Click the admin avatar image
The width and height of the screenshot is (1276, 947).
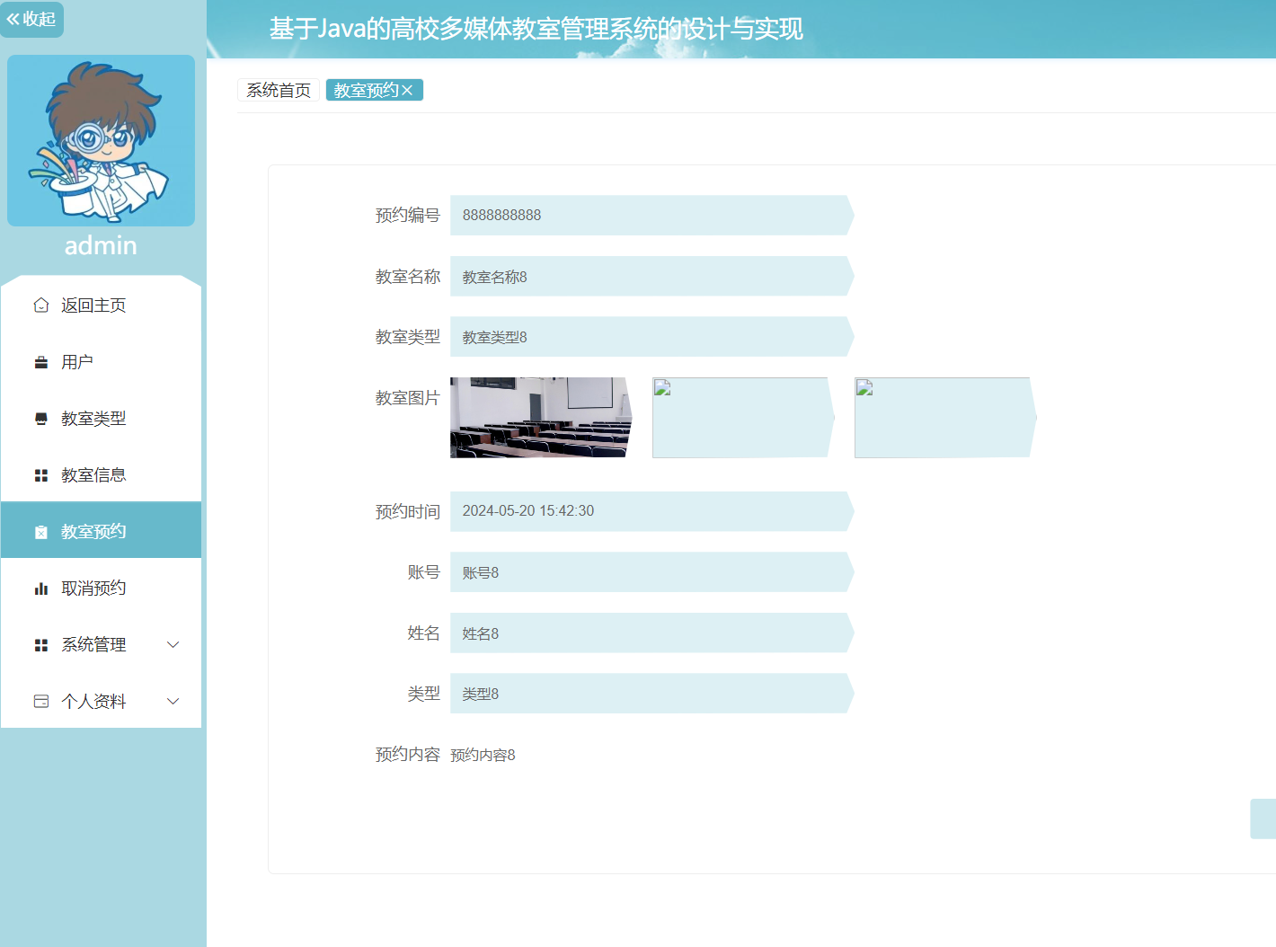101,140
